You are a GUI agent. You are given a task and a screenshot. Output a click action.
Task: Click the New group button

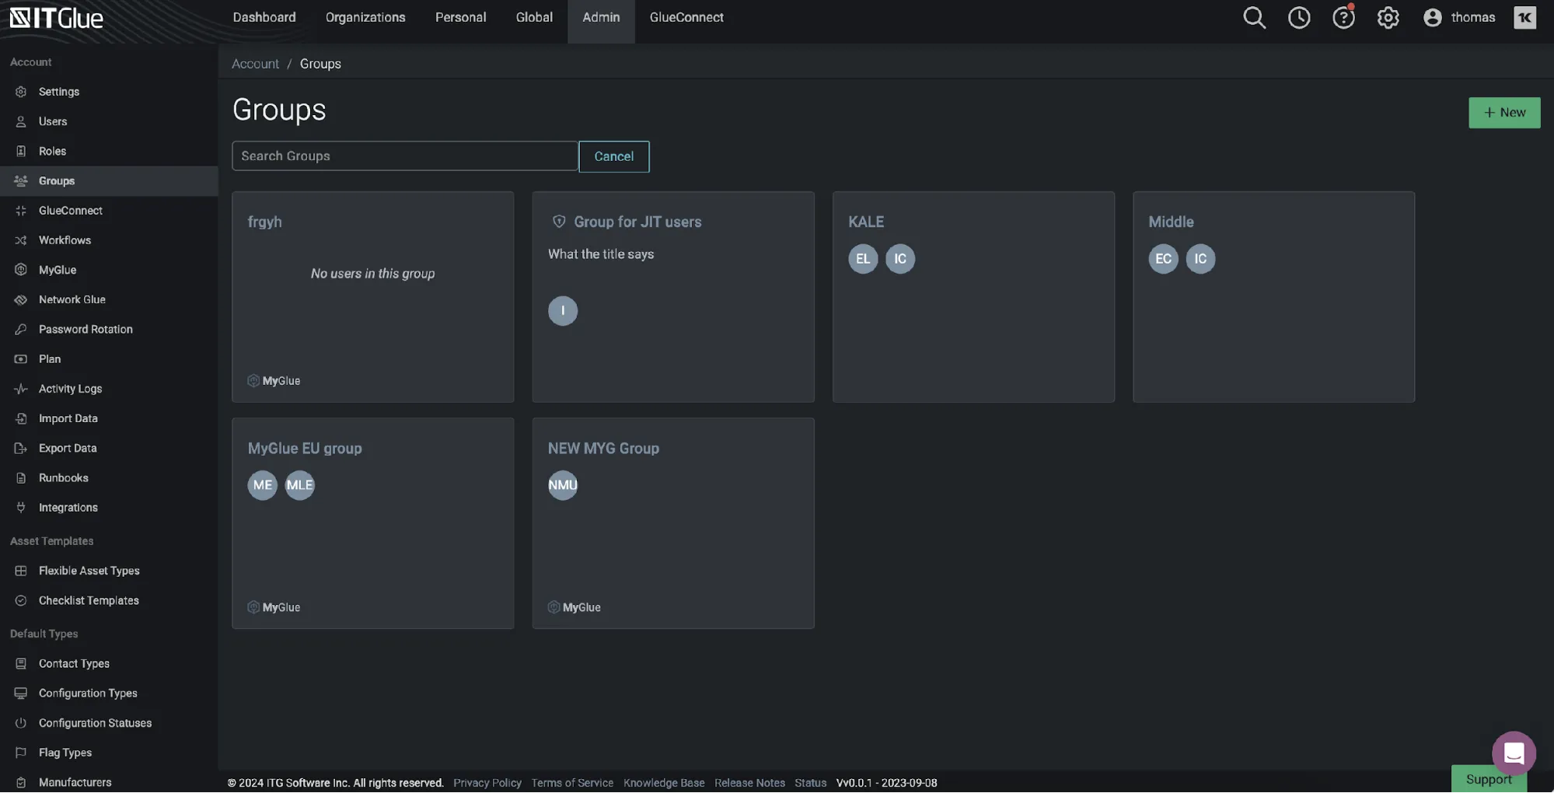tap(1503, 113)
